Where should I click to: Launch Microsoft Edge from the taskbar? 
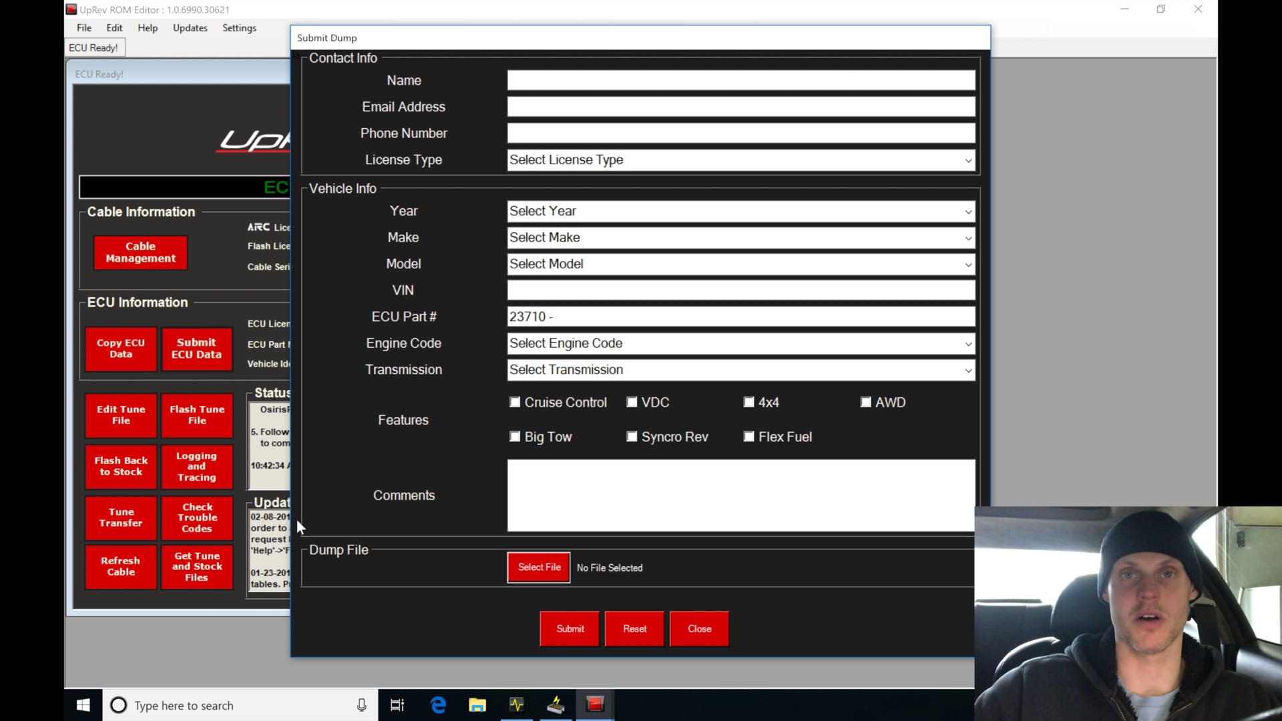coord(438,704)
